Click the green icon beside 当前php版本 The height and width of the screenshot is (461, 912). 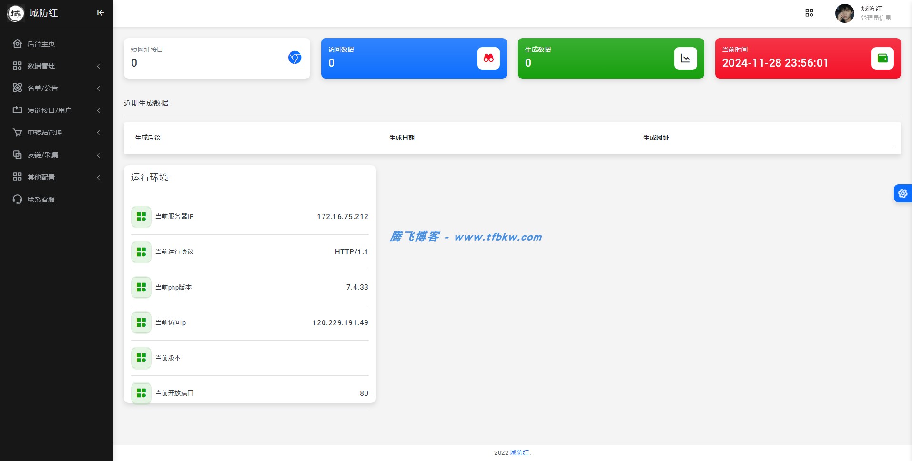coord(141,287)
